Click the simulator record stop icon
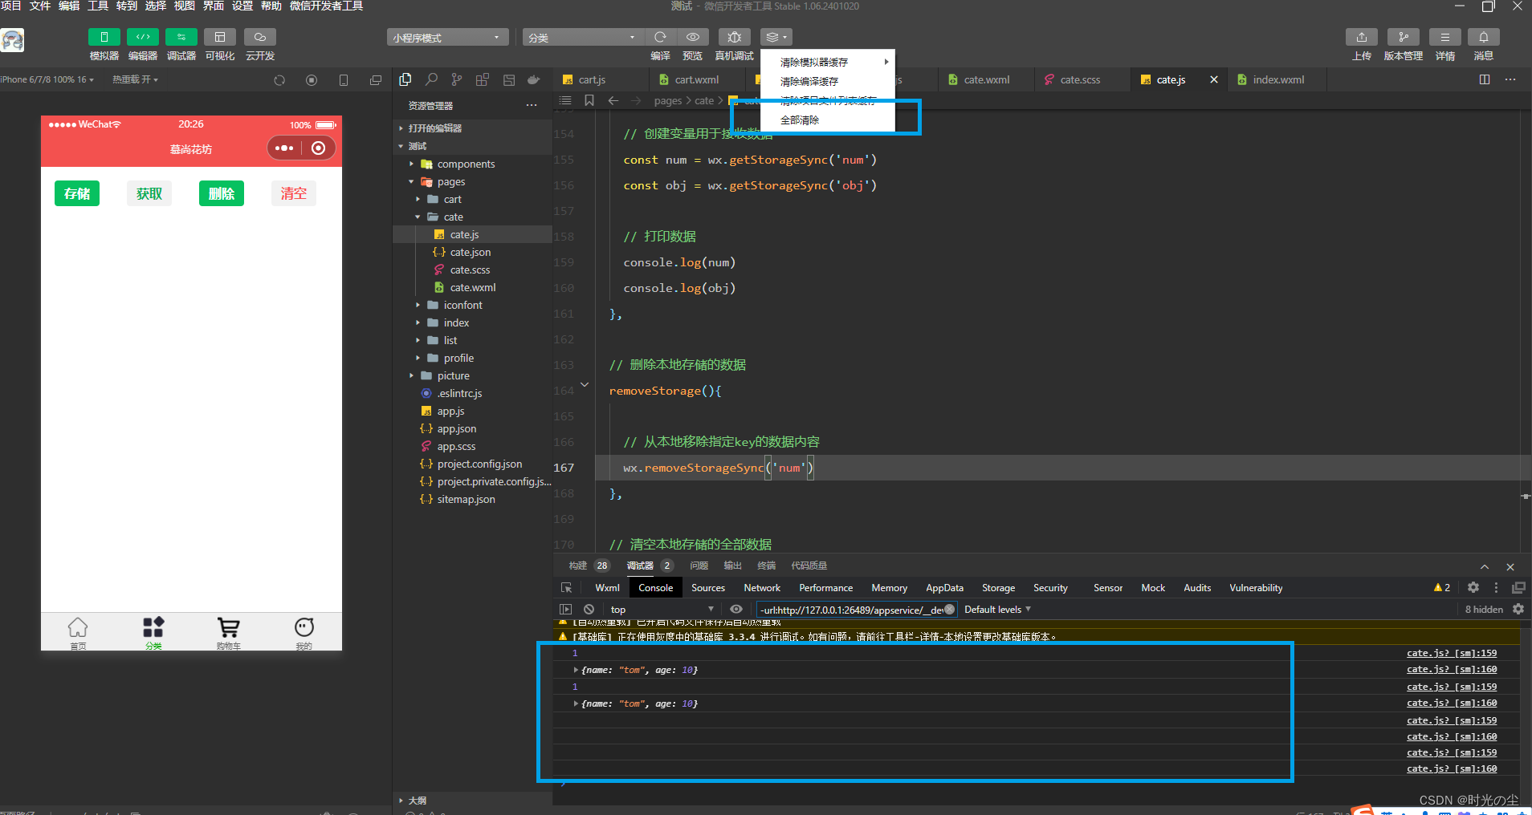1532x815 pixels. [x=312, y=80]
